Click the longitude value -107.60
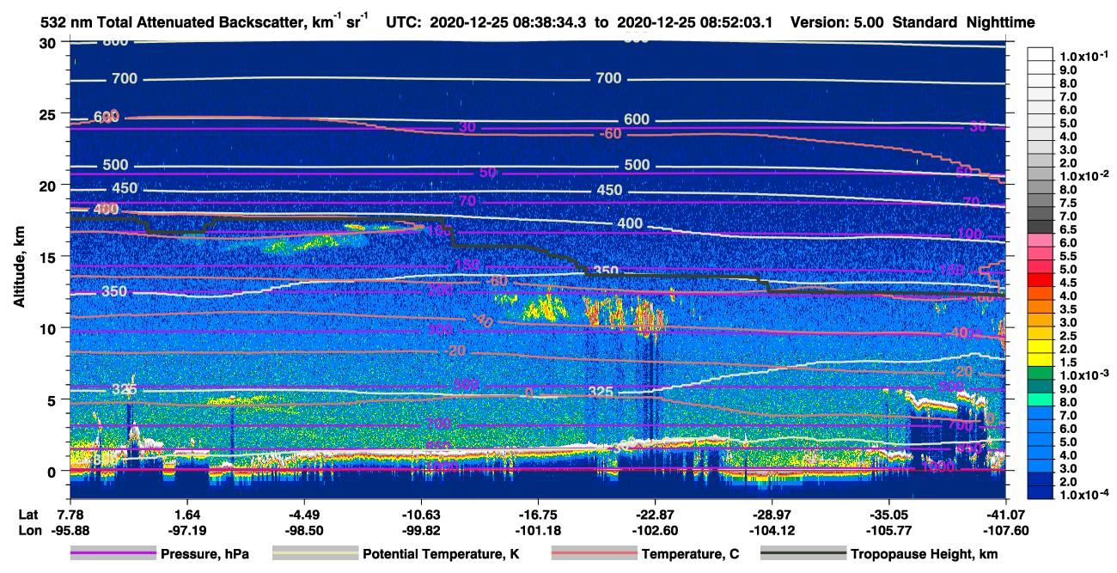The height and width of the screenshot is (573, 1117). click(1005, 530)
